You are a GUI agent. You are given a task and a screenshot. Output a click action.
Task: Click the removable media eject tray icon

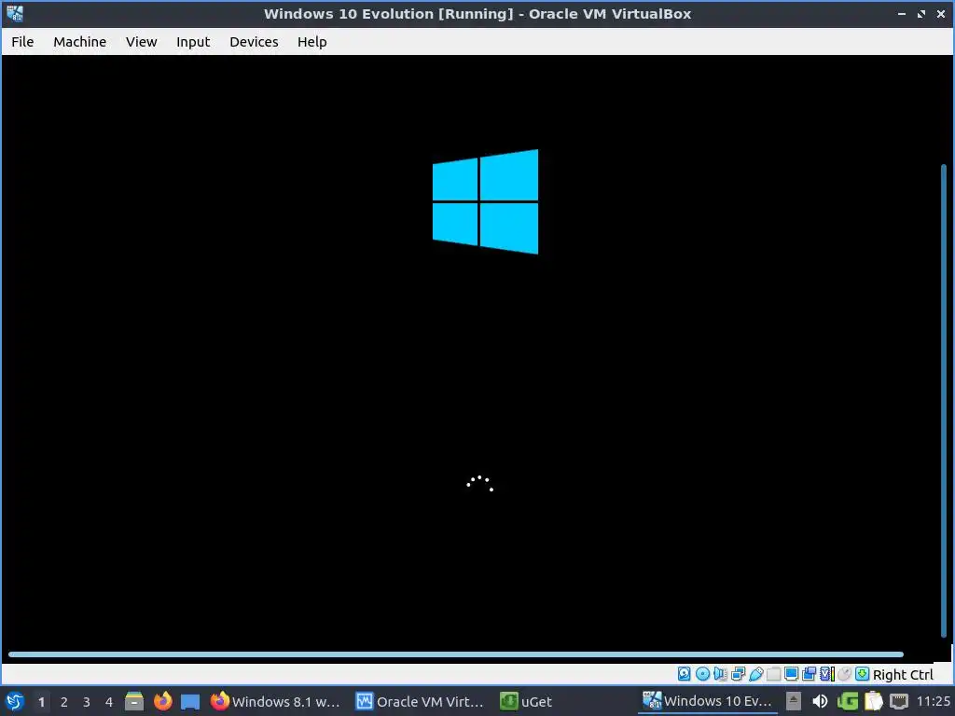(x=793, y=701)
